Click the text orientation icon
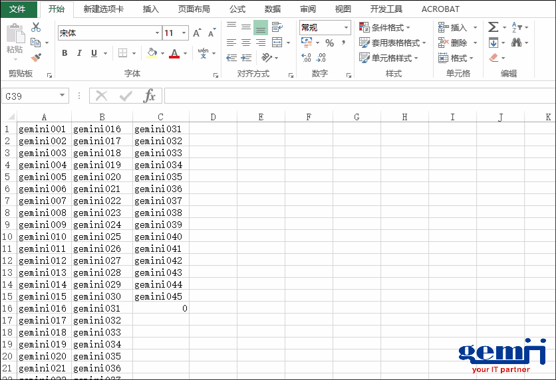Viewport: 556px width, 380px height. pos(267,57)
